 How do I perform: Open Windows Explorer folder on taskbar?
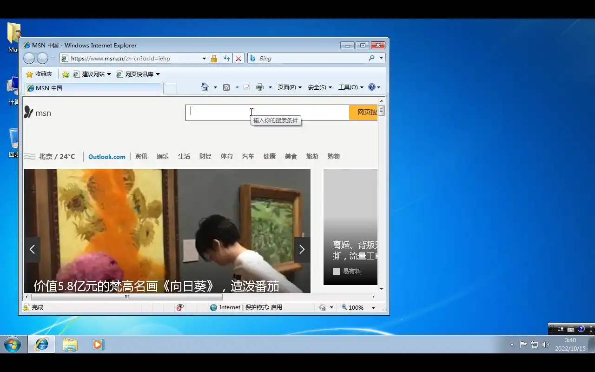[70, 345]
